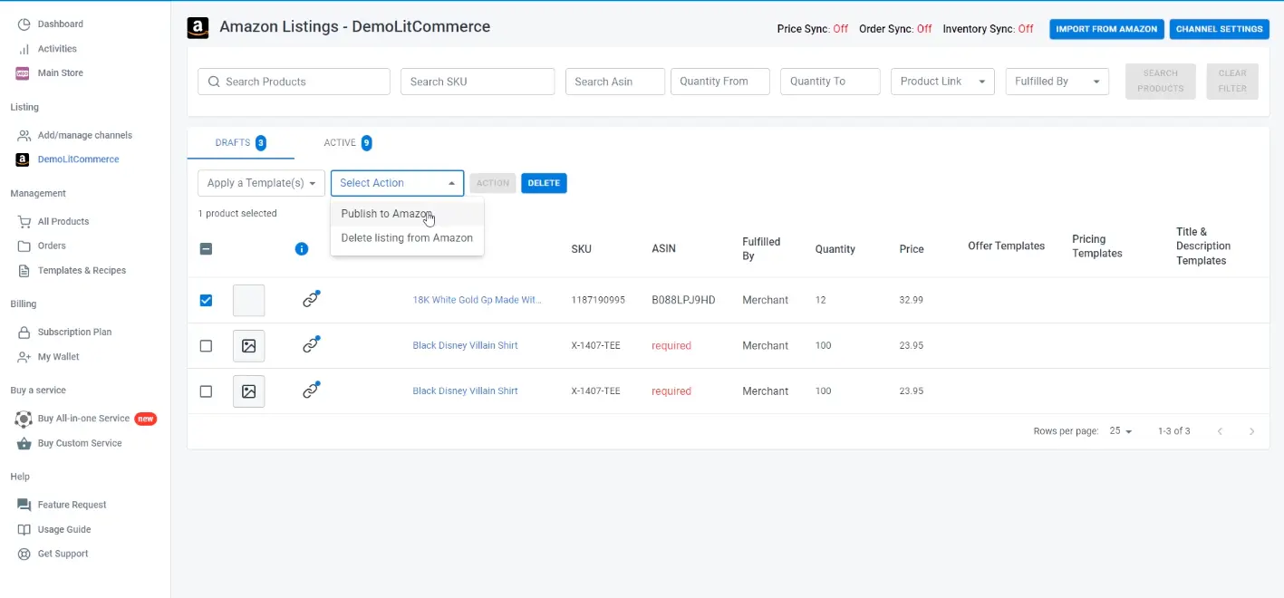Click the Action button
Screen dimensions: 1284x598
pos(493,183)
